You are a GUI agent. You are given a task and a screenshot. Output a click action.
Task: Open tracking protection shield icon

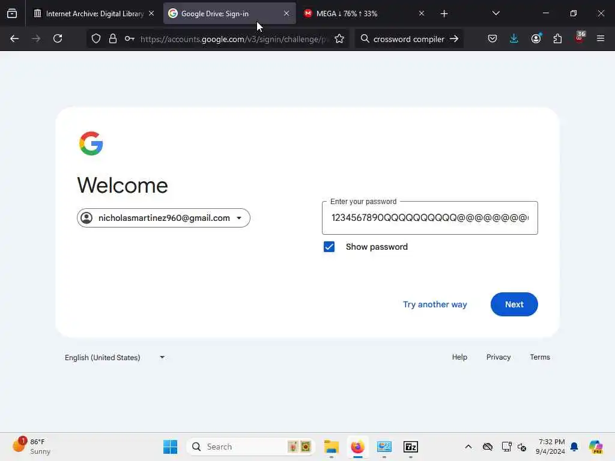tap(96, 38)
